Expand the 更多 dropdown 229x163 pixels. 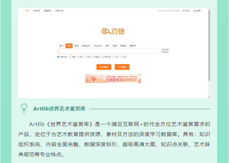(133, 46)
